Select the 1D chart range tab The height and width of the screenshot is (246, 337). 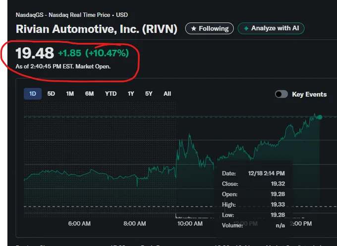[x=33, y=94]
